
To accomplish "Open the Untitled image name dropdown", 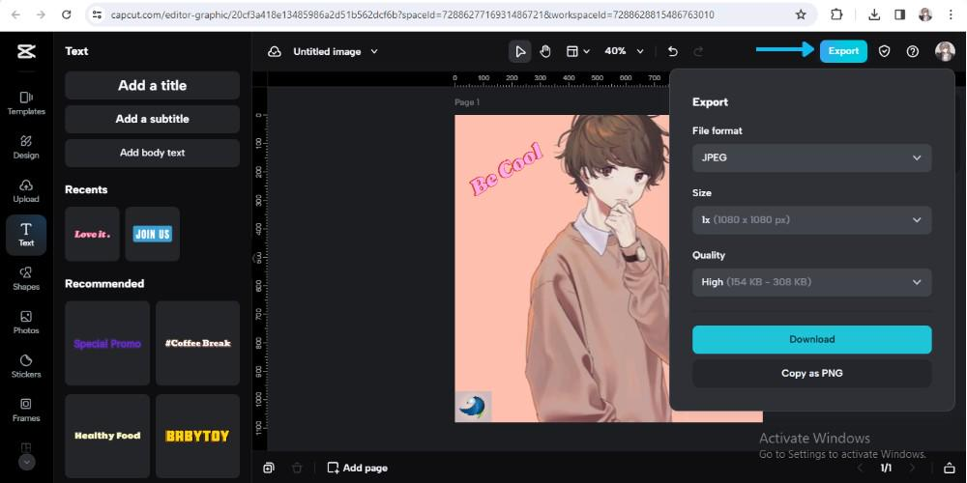I will click(335, 52).
